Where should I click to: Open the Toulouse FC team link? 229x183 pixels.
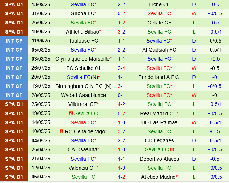pos(84,41)
